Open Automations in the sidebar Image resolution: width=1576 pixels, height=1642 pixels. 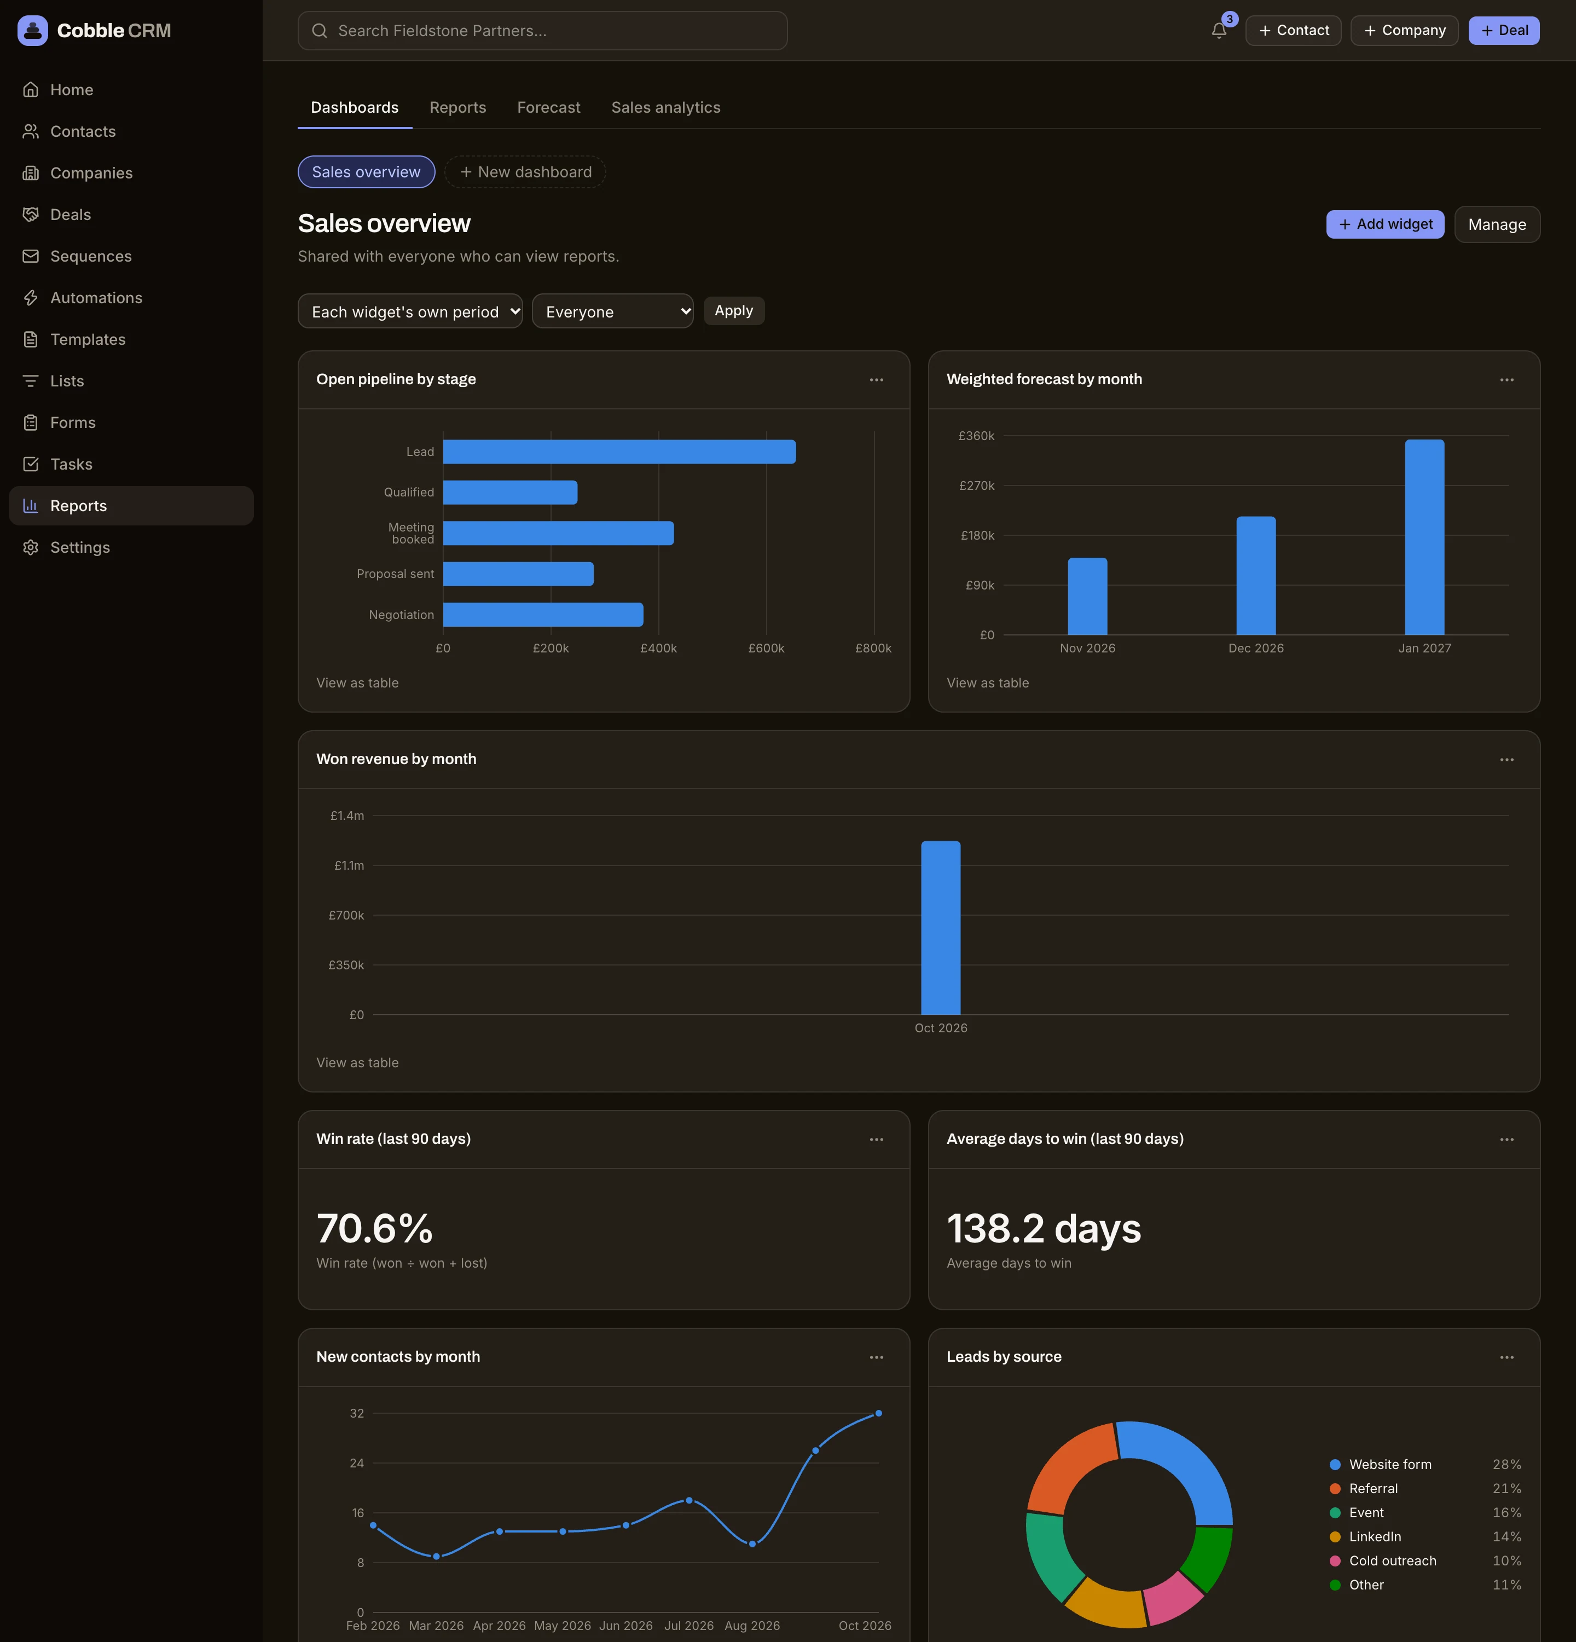pos(131,298)
